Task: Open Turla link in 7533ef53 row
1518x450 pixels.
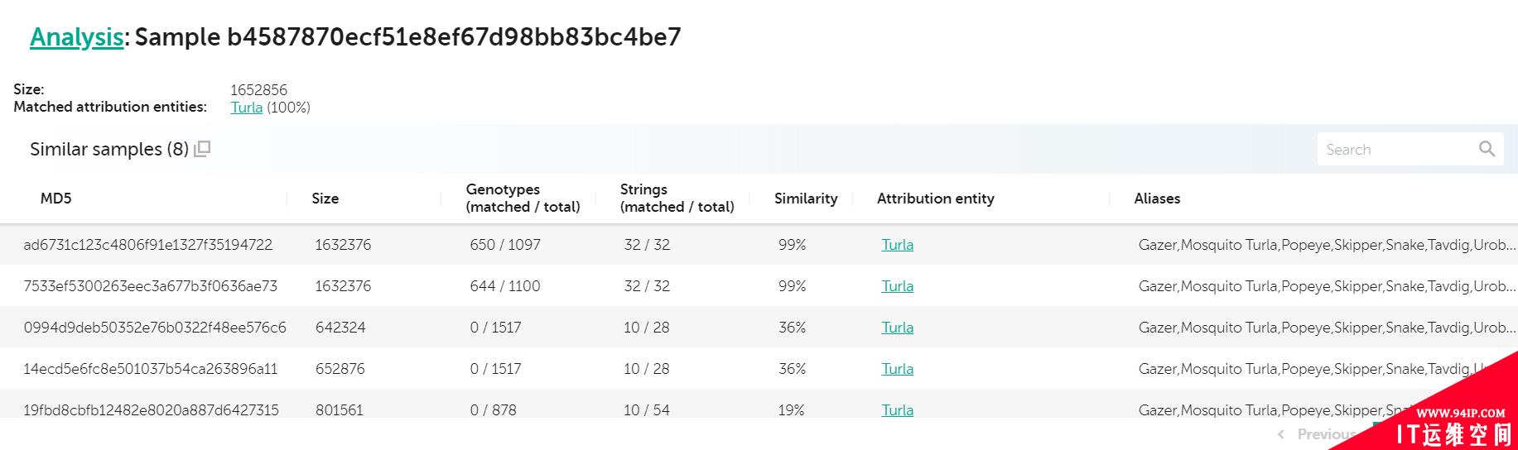Action: [898, 286]
